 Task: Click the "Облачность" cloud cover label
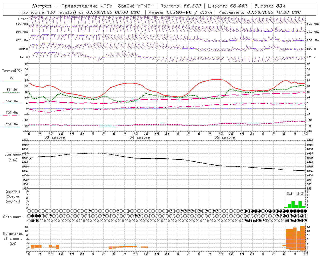13,217
